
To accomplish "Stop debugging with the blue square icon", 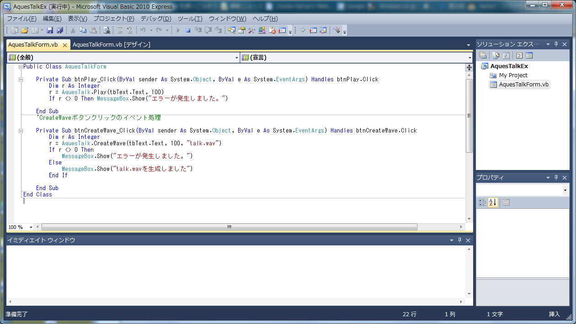I will point(188,30).
